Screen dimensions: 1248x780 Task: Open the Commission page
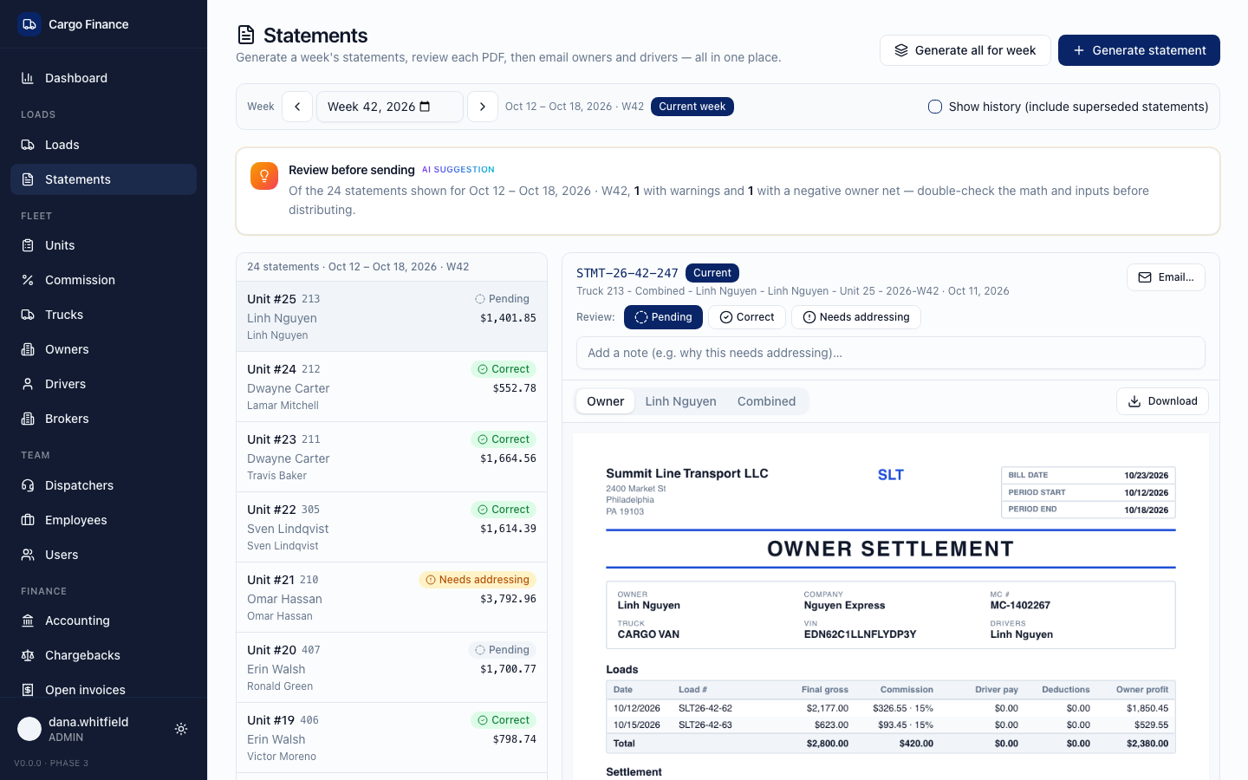pyautogui.click(x=103, y=280)
